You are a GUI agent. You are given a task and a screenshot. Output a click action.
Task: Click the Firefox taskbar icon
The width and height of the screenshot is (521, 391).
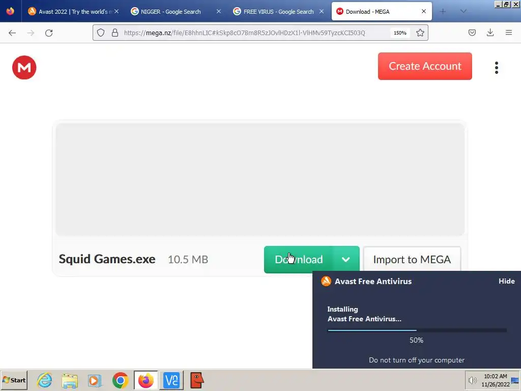click(146, 380)
